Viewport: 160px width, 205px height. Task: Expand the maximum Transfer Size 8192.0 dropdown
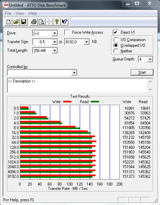coord(86,42)
